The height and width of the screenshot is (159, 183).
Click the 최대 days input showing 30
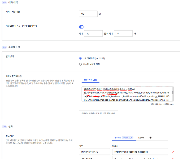(93, 34)
